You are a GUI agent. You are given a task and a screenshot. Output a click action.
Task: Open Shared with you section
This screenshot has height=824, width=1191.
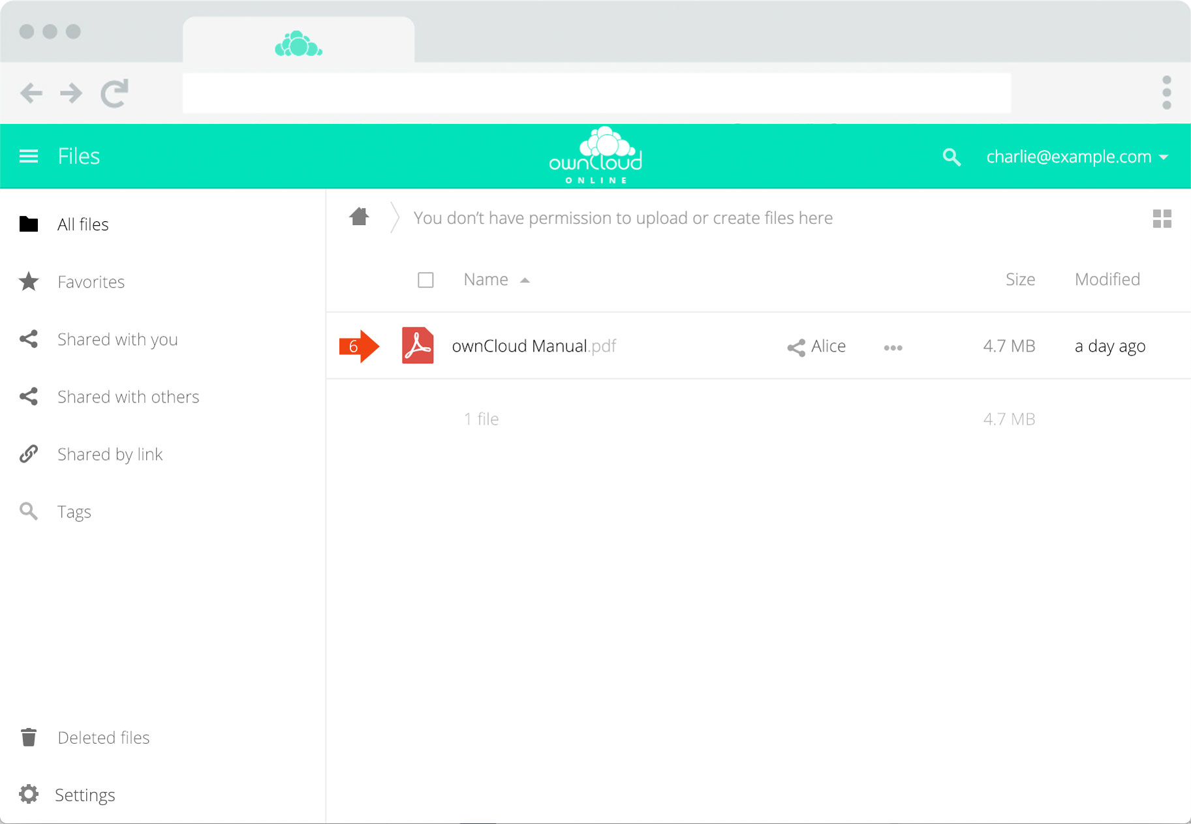[x=117, y=339]
